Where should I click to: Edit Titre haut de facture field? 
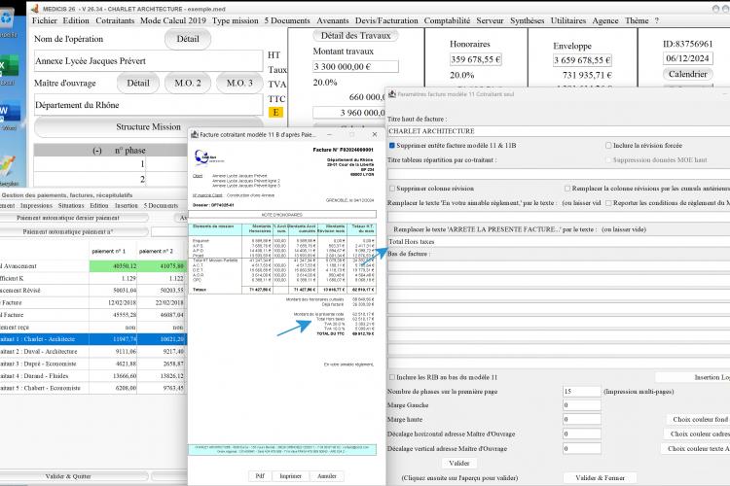pos(559,131)
